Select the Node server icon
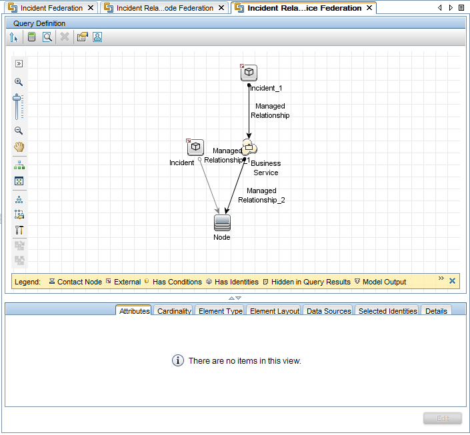The image size is (470, 435). tap(222, 223)
